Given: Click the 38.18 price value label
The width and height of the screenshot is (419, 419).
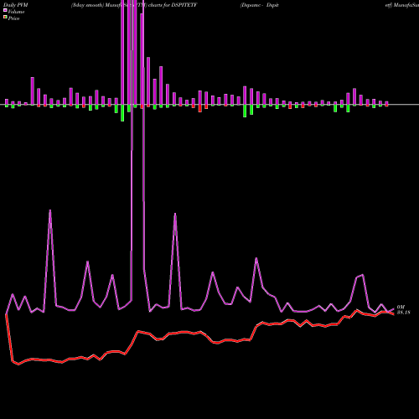Looking at the screenshot, I should tap(403, 313).
